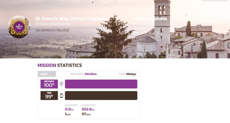
Task: Click the activity icons in the How row
Action: tap(150, 33)
